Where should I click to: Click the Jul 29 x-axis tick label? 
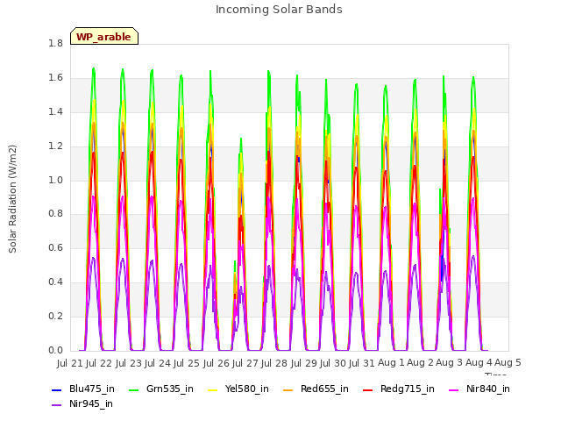click(x=304, y=363)
